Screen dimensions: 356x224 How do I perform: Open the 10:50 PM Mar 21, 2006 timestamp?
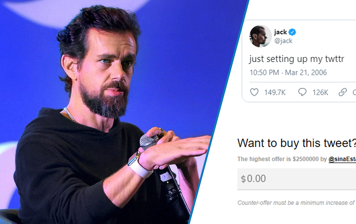pos(288,72)
